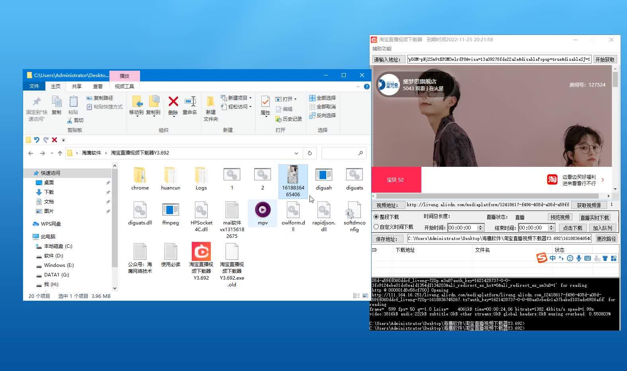Click the Explorer search box
This screenshot has width=627, height=371.
point(344,153)
